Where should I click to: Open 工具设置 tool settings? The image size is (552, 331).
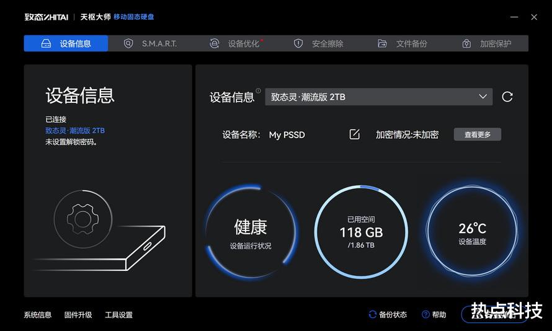[x=118, y=315]
